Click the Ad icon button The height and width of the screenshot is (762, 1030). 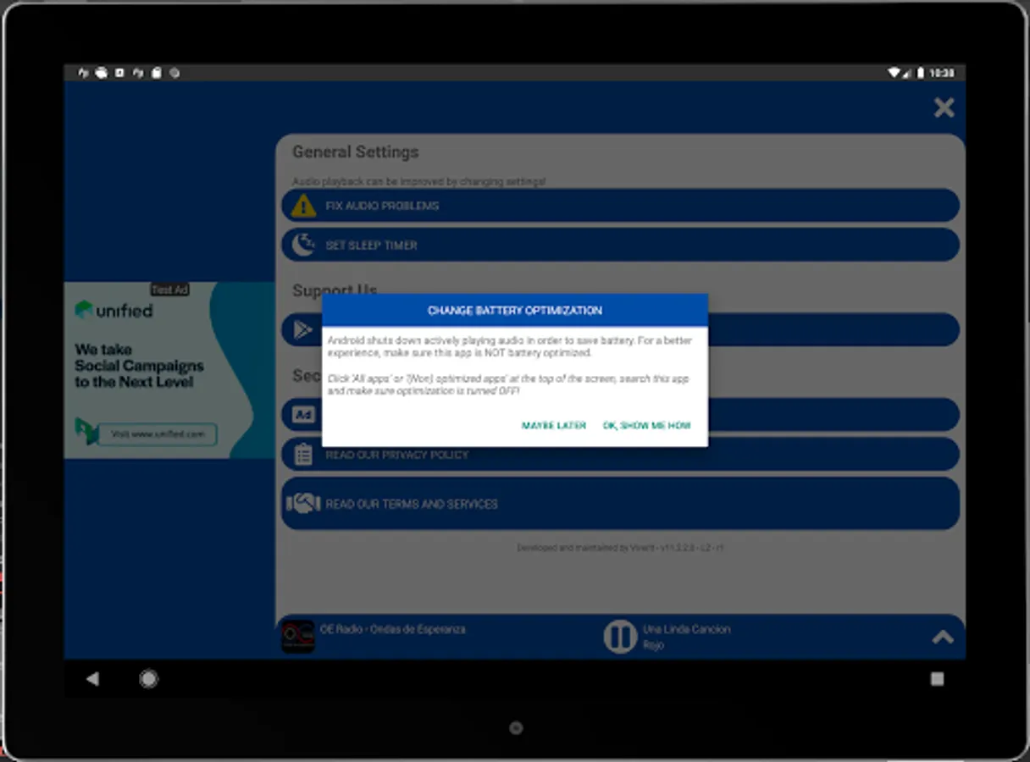(302, 415)
